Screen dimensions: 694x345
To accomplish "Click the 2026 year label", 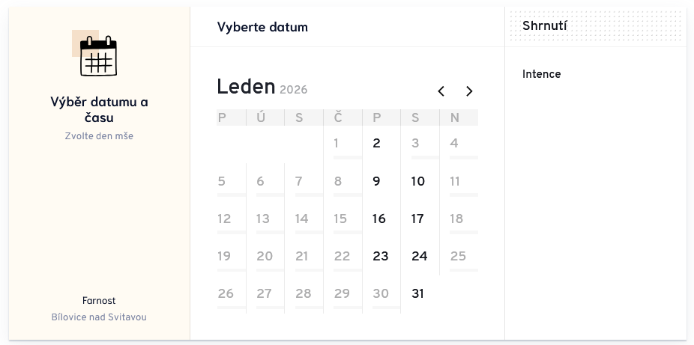I will click(x=293, y=90).
